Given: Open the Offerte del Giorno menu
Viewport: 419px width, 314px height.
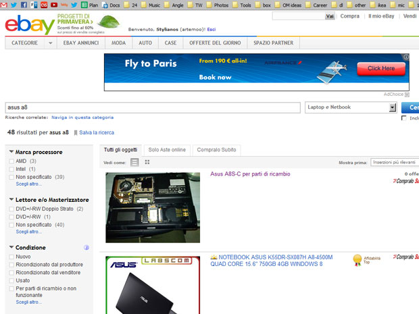Looking at the screenshot, I should click(215, 43).
